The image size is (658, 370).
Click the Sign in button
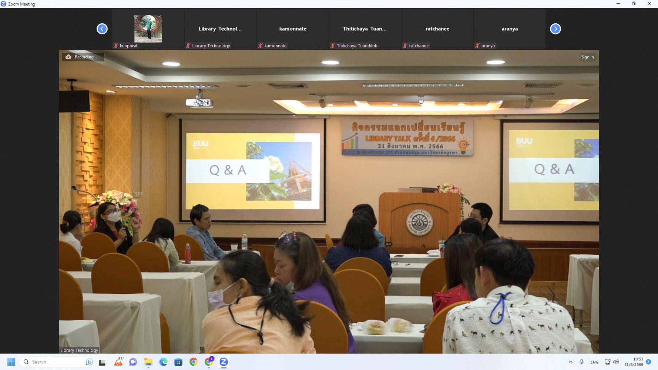[x=587, y=57]
